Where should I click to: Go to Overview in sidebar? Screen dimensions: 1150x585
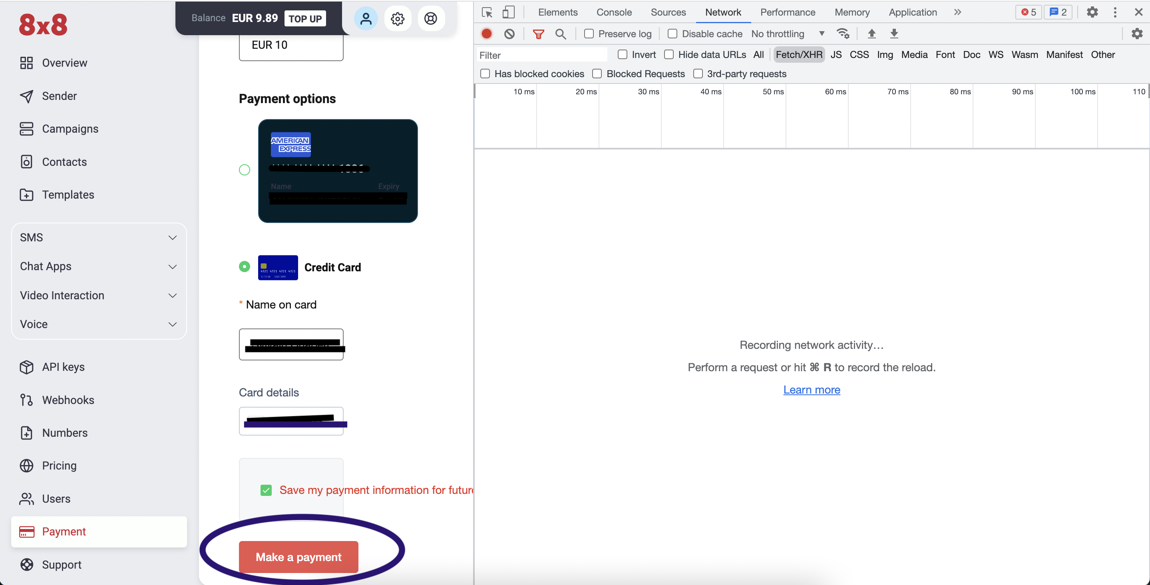pyautogui.click(x=54, y=62)
